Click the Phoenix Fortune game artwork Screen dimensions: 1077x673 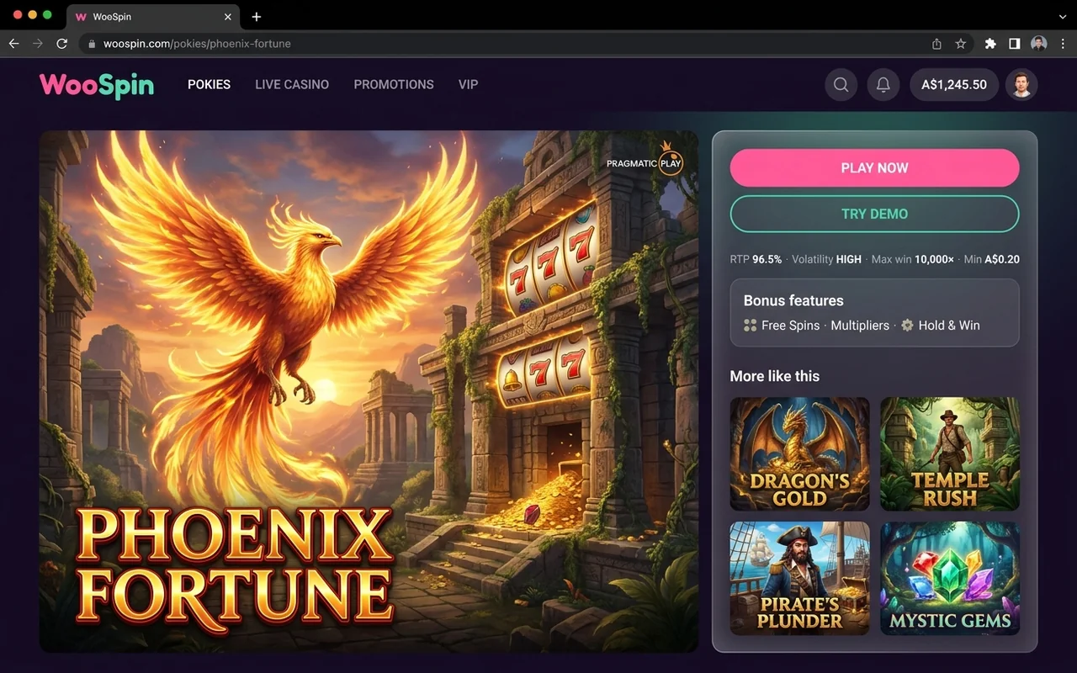(x=369, y=391)
